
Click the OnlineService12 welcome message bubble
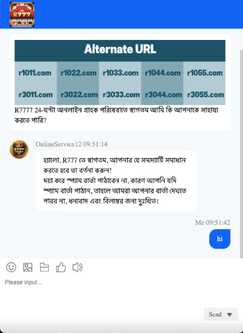click(116, 181)
